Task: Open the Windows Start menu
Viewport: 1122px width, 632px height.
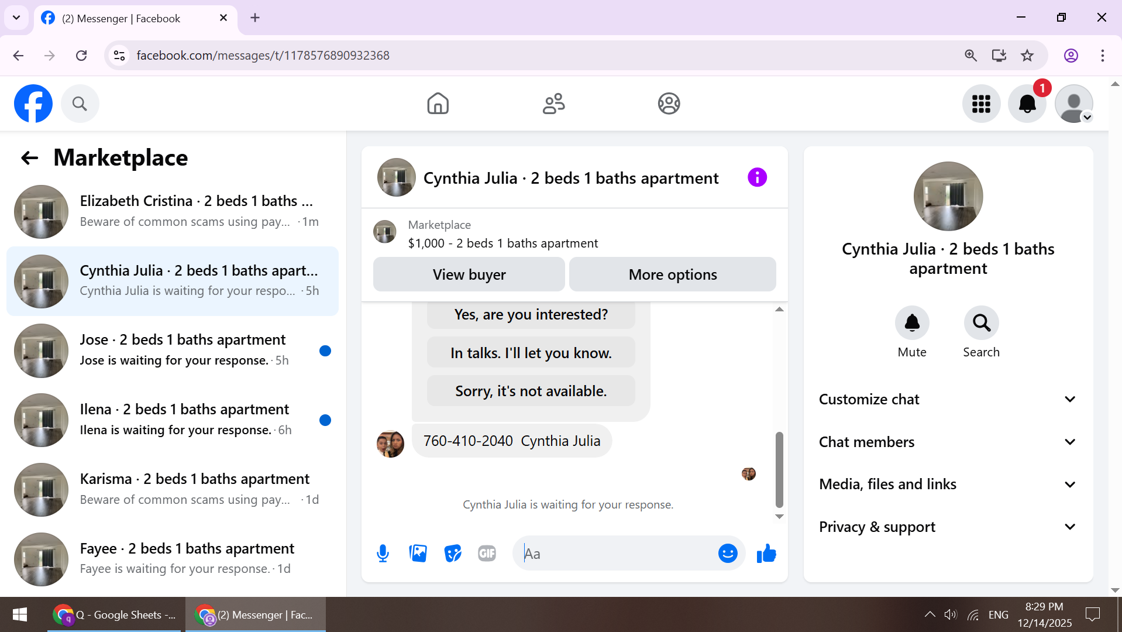Action: tap(20, 614)
